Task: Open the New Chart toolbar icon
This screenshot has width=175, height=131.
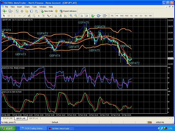Action: 4,11
